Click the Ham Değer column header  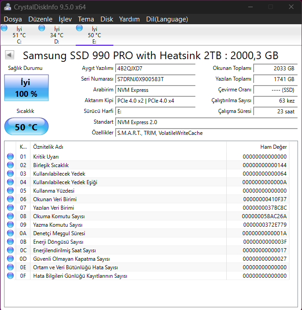[258, 146]
